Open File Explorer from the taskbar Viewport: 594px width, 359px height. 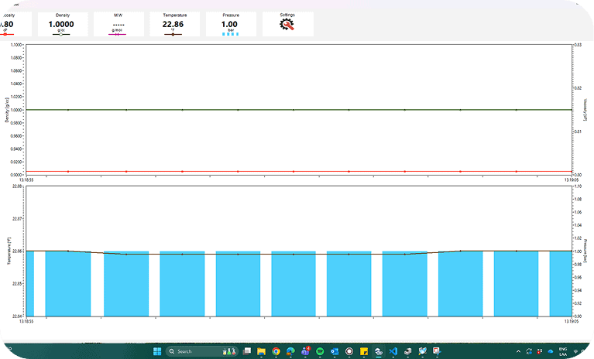[x=262, y=351]
